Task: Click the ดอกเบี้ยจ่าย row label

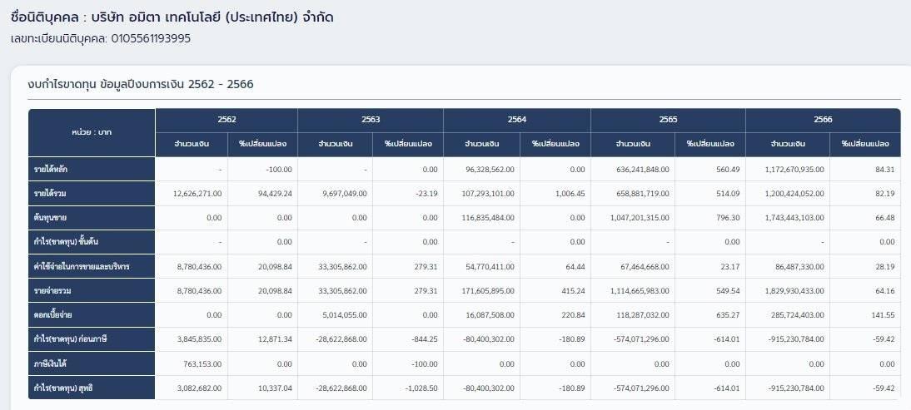Action: pos(92,315)
